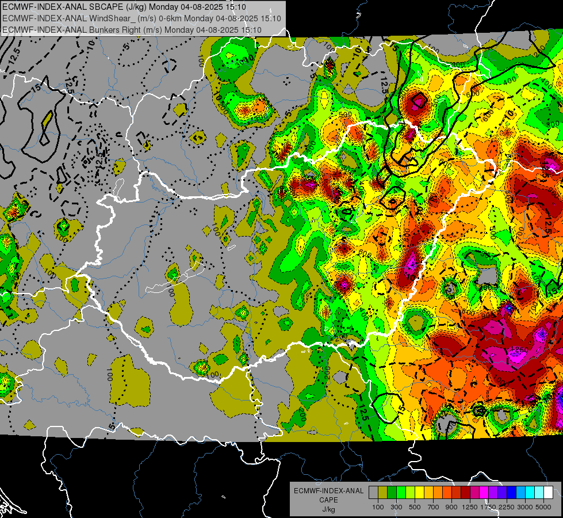This screenshot has width=563, height=518.
Task: Pick the white swatch ending the legend
Action: [549, 492]
